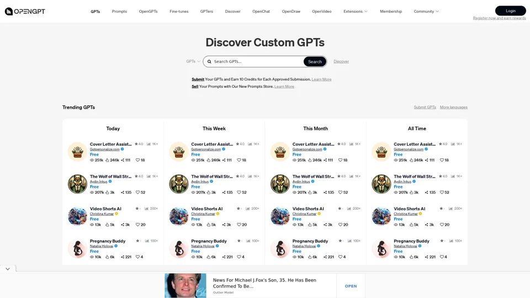Open Cover Letter Assistant avatar under Today
530x298 pixels.
coord(77,152)
